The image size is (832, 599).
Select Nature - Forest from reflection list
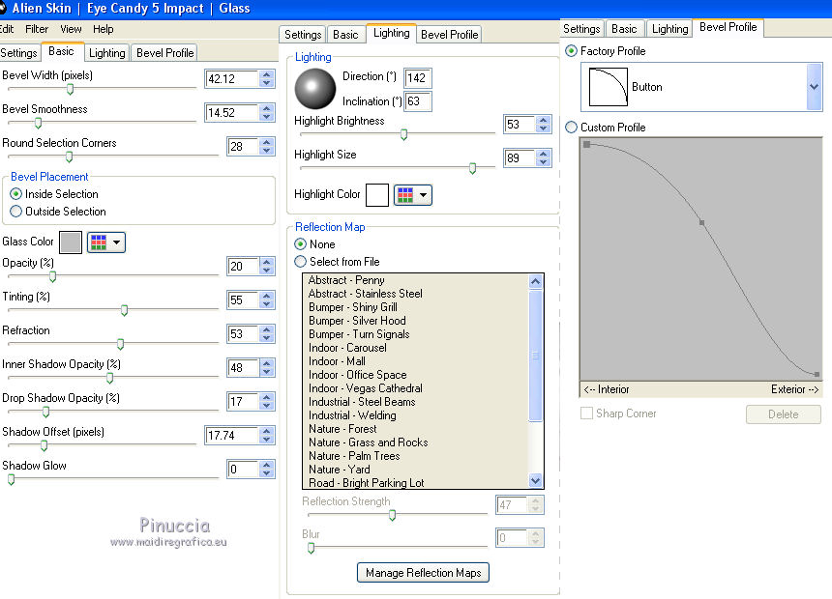(342, 429)
